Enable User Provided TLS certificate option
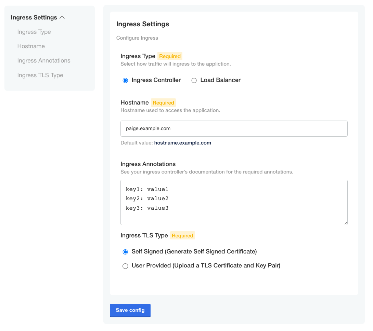The height and width of the screenshot is (331, 373). (125, 266)
